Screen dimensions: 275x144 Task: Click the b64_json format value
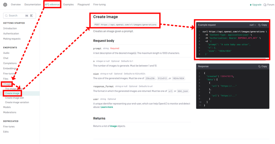coord(183,91)
